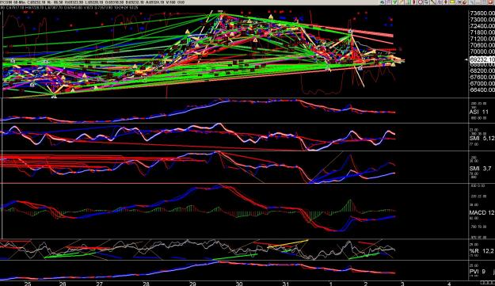The image size is (495, 286).
Task: Click the green vertical bar toolbar icon
Action: point(409,2)
